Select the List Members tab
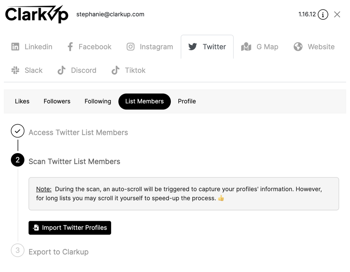Screen dimensions: 350x272 [145, 101]
